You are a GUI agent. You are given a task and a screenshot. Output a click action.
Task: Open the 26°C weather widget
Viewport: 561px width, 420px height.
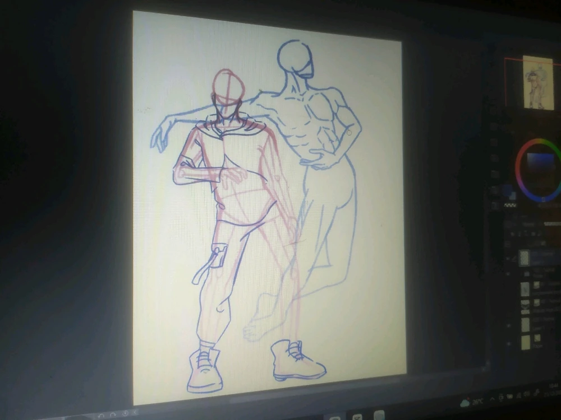pos(472,402)
